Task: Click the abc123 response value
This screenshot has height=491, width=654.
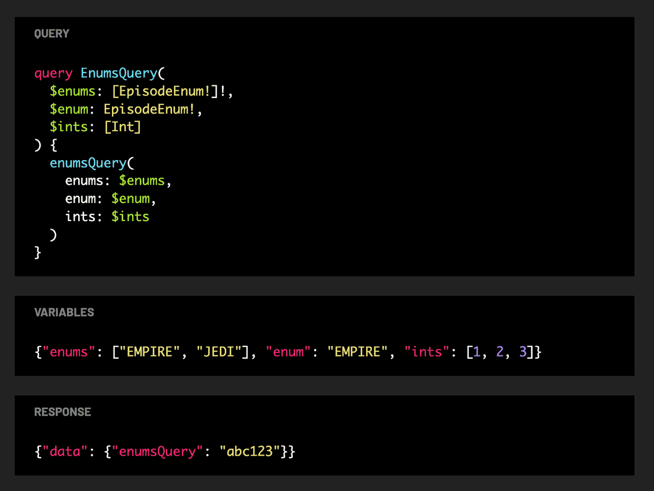Action: pos(249,451)
